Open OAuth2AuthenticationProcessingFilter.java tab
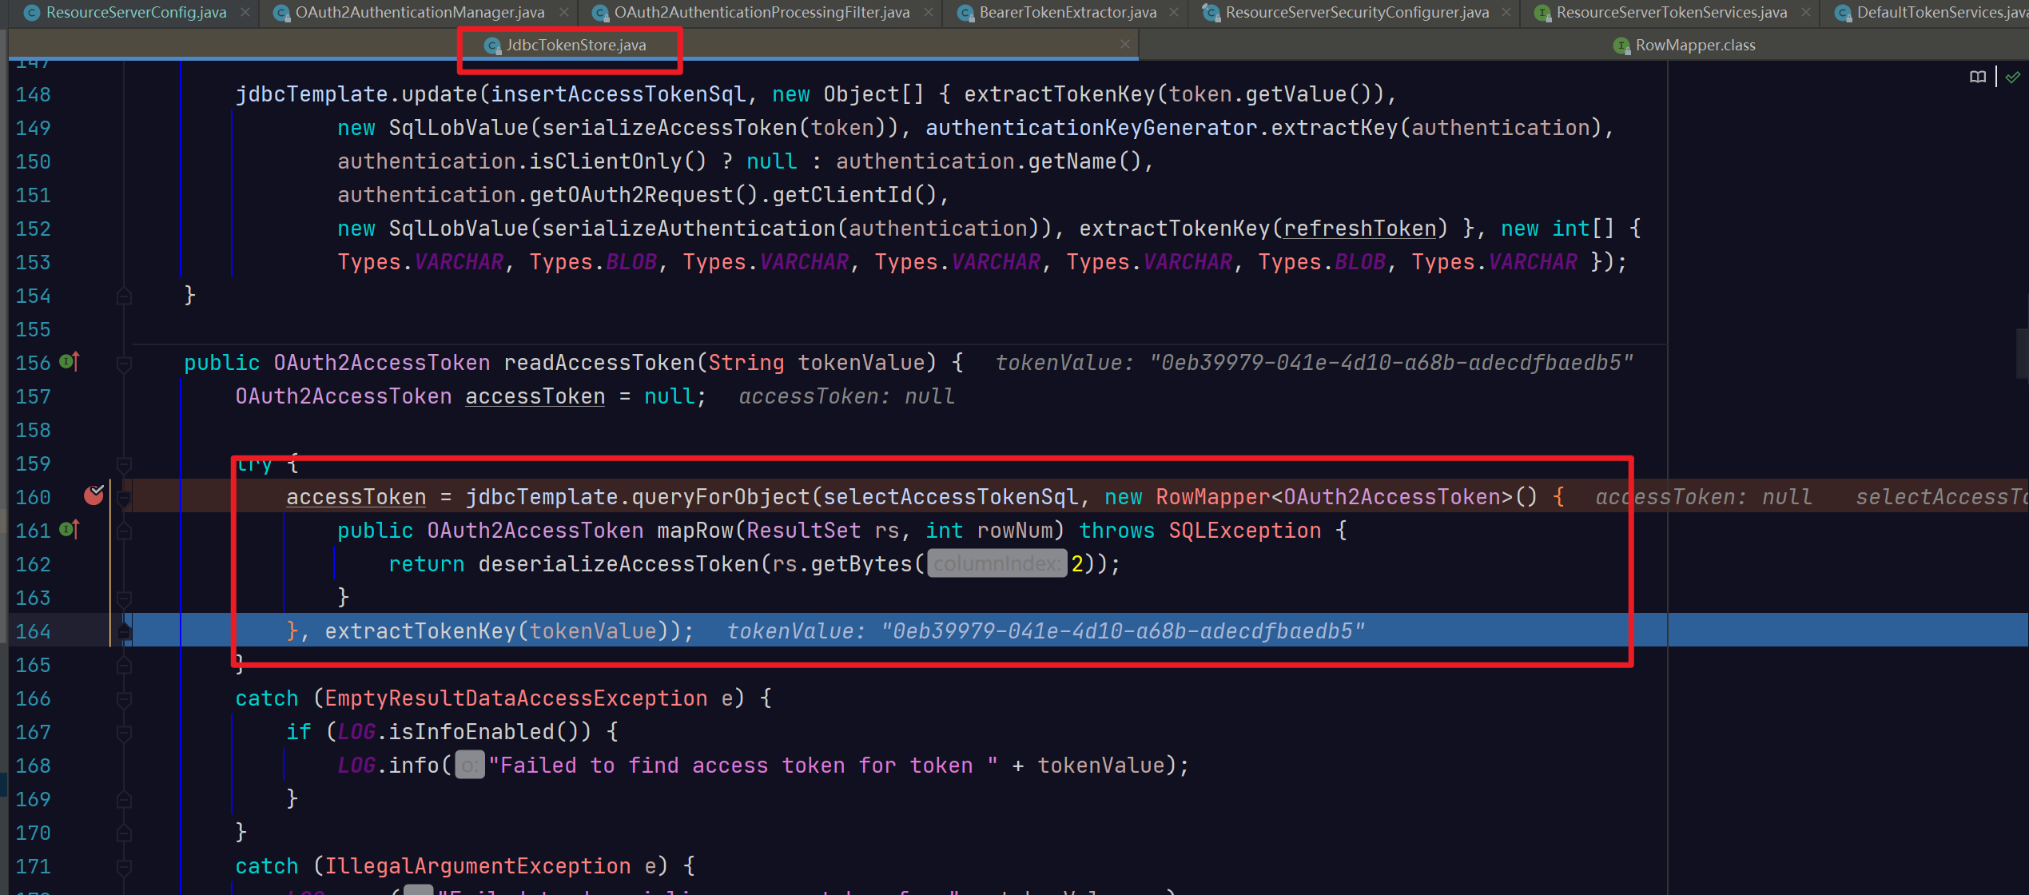 point(762,13)
